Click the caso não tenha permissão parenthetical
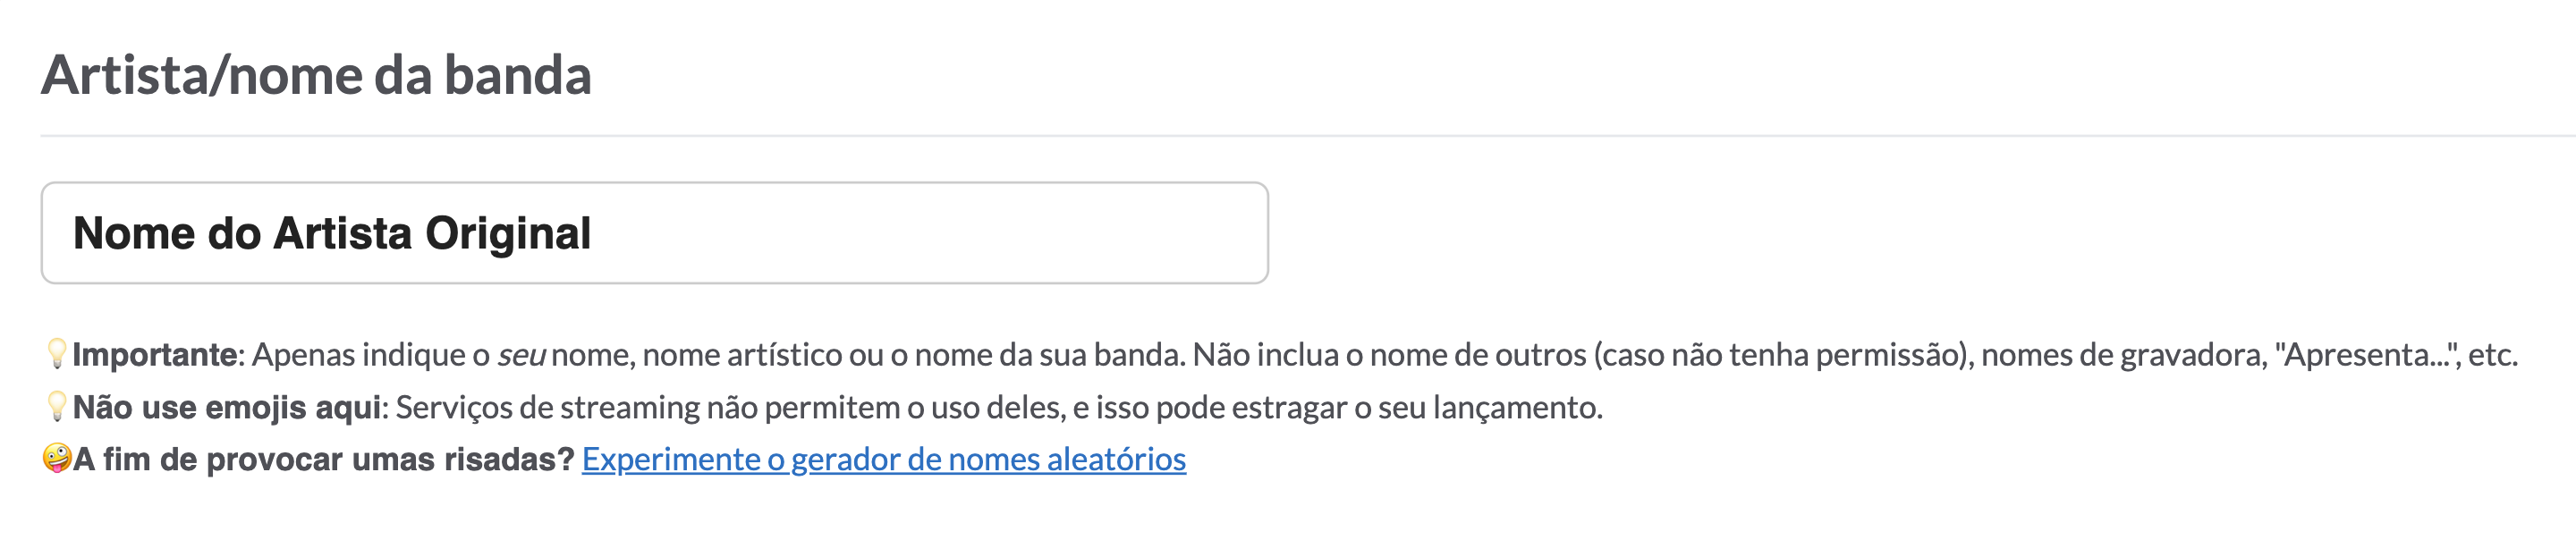This screenshot has width=2576, height=540. [x=1783, y=355]
